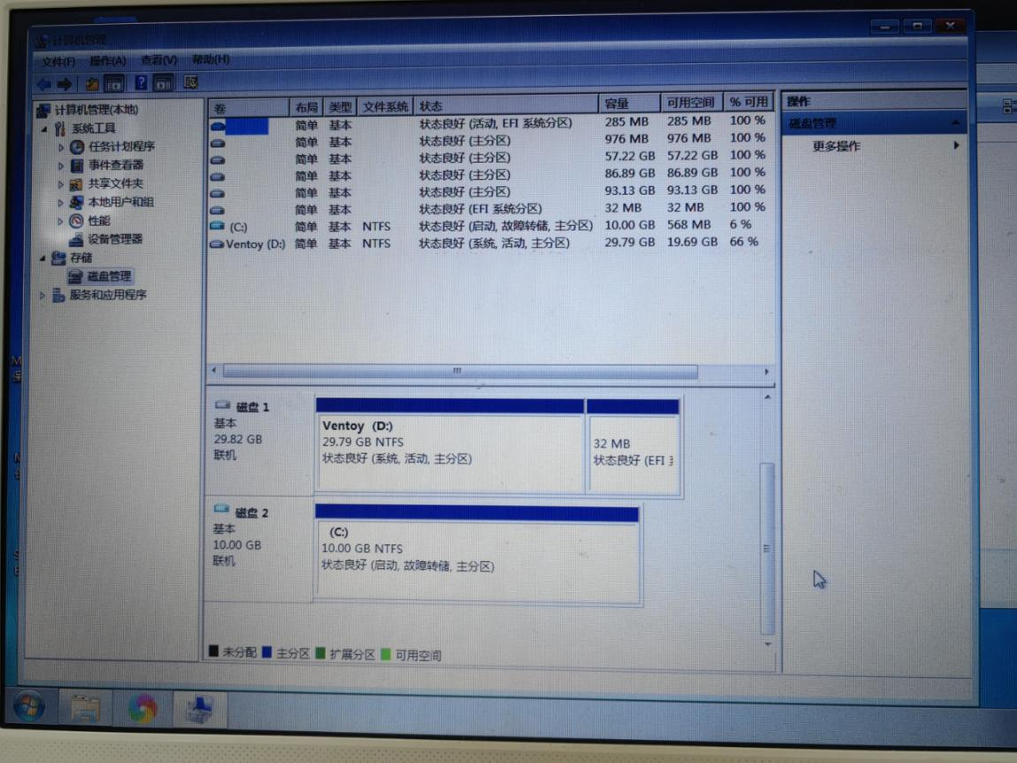Click the disk pane vertical scrollbar thumb
This screenshot has width=1017, height=763.
point(767,549)
